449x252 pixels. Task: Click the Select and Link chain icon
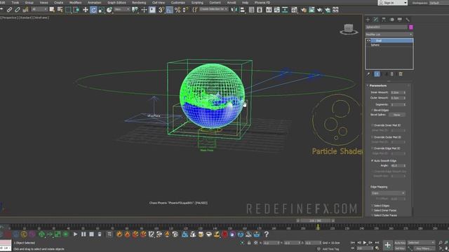tap(9, 10)
